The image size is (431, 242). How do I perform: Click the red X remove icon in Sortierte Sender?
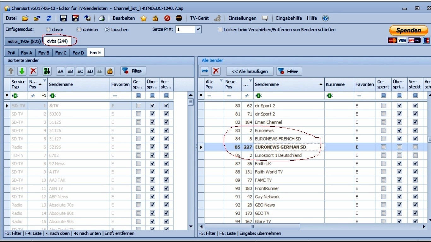33,71
